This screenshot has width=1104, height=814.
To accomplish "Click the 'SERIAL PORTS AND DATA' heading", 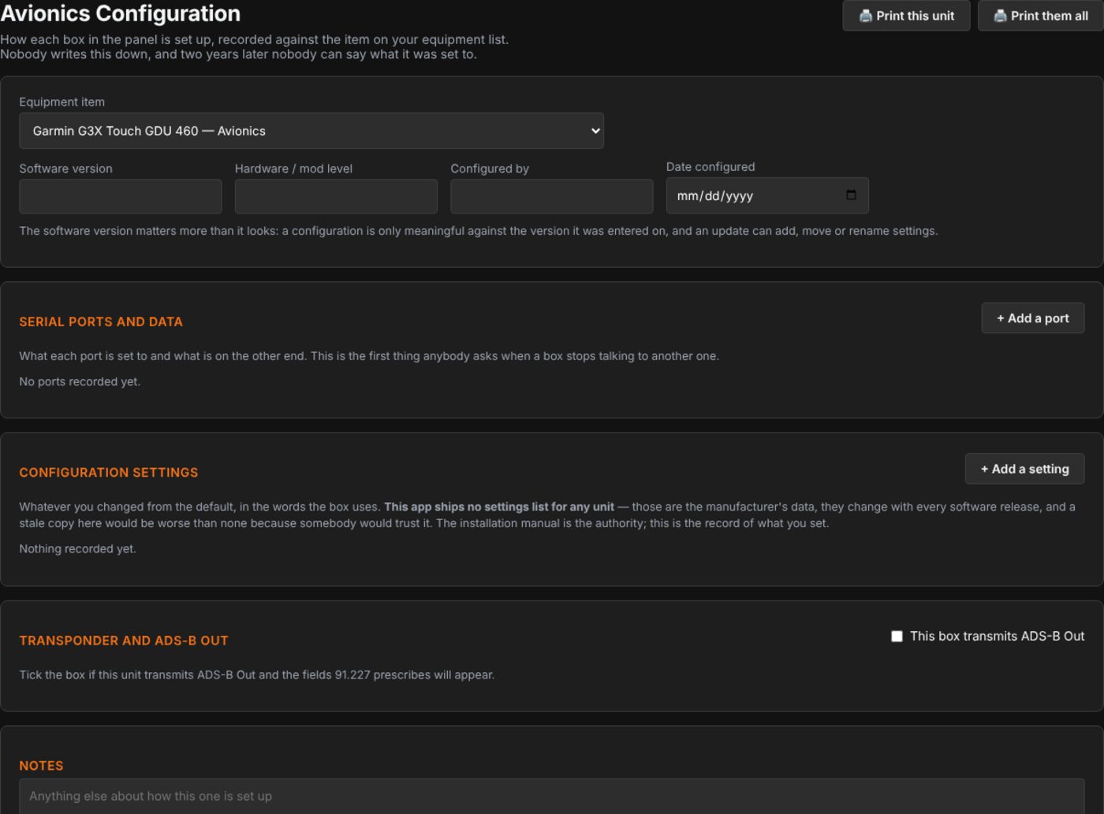I will click(101, 322).
